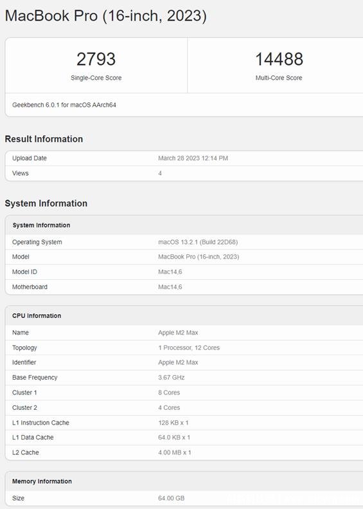Click the Topology row label

[x=24, y=347]
